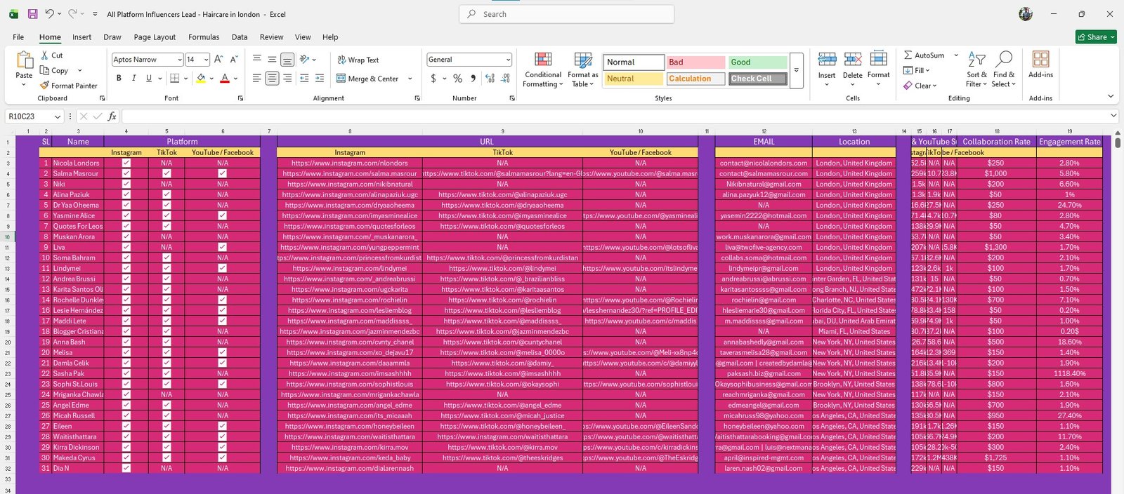
Task: Expand the cell styles gallery
Action: (x=797, y=70)
